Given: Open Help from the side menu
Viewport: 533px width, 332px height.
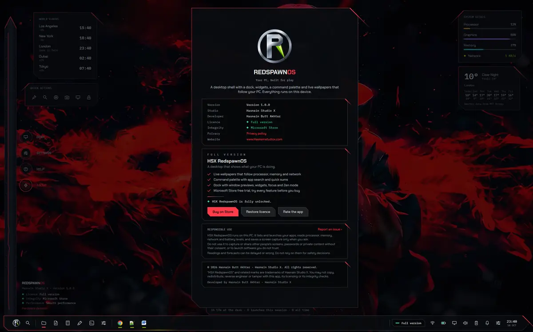Looking at the screenshot, I should [x=32, y=169].
